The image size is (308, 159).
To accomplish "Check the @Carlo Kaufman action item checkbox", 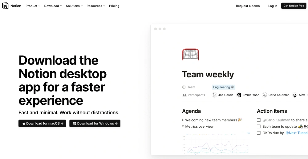I will (x=259, y=120).
